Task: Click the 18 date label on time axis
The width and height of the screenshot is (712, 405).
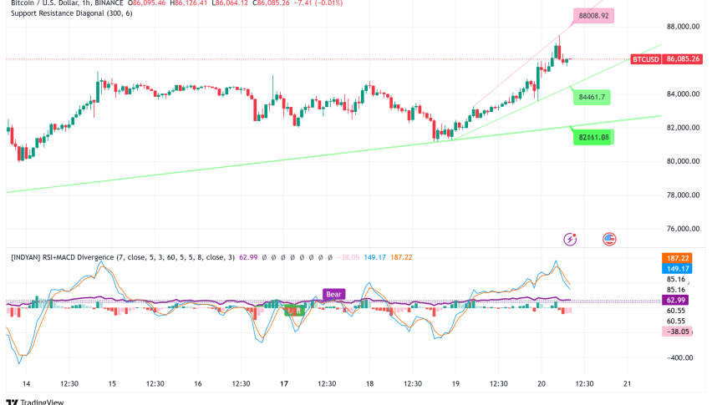Action: [x=369, y=383]
